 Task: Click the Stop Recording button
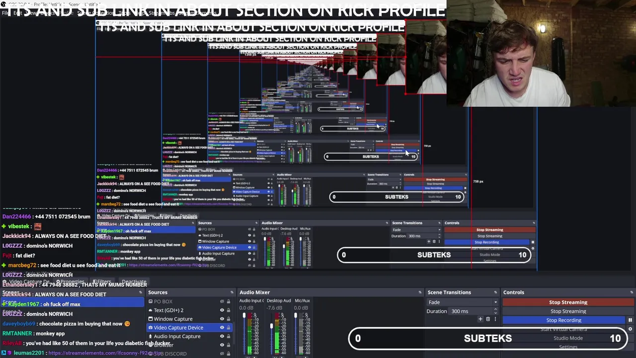tap(563, 320)
